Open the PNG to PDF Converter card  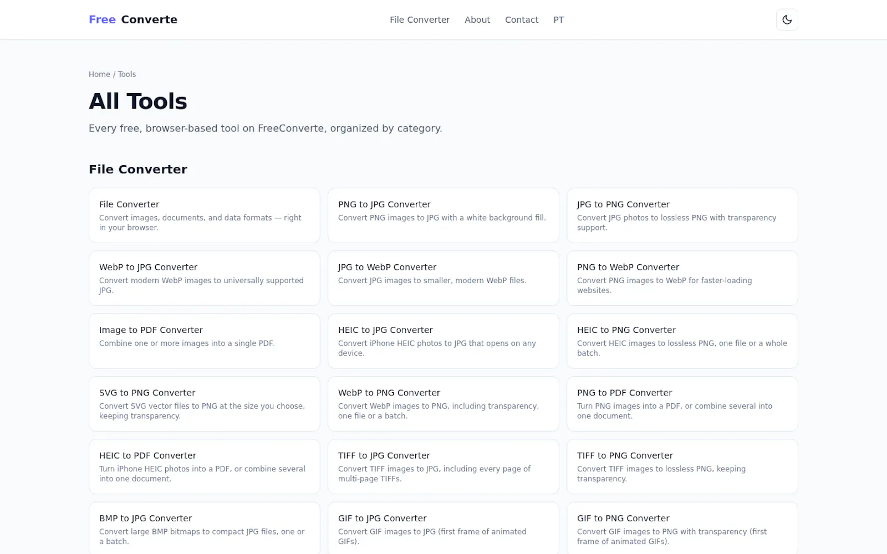pos(682,404)
